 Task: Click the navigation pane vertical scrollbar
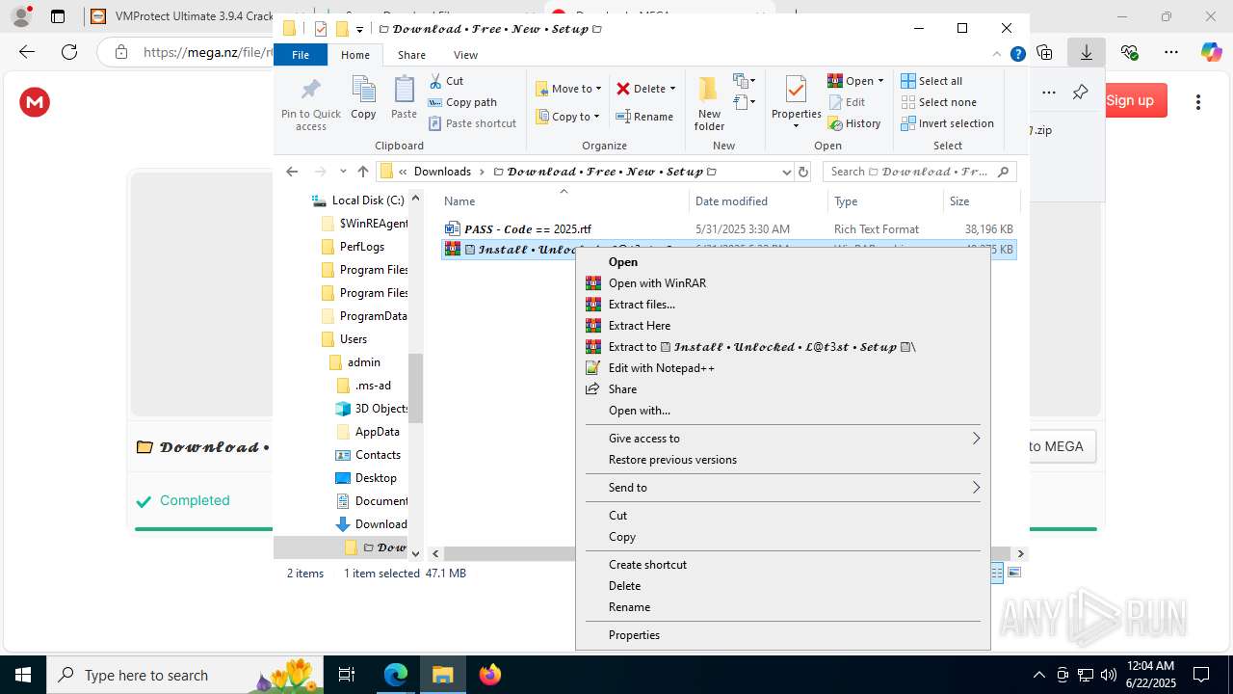415,388
